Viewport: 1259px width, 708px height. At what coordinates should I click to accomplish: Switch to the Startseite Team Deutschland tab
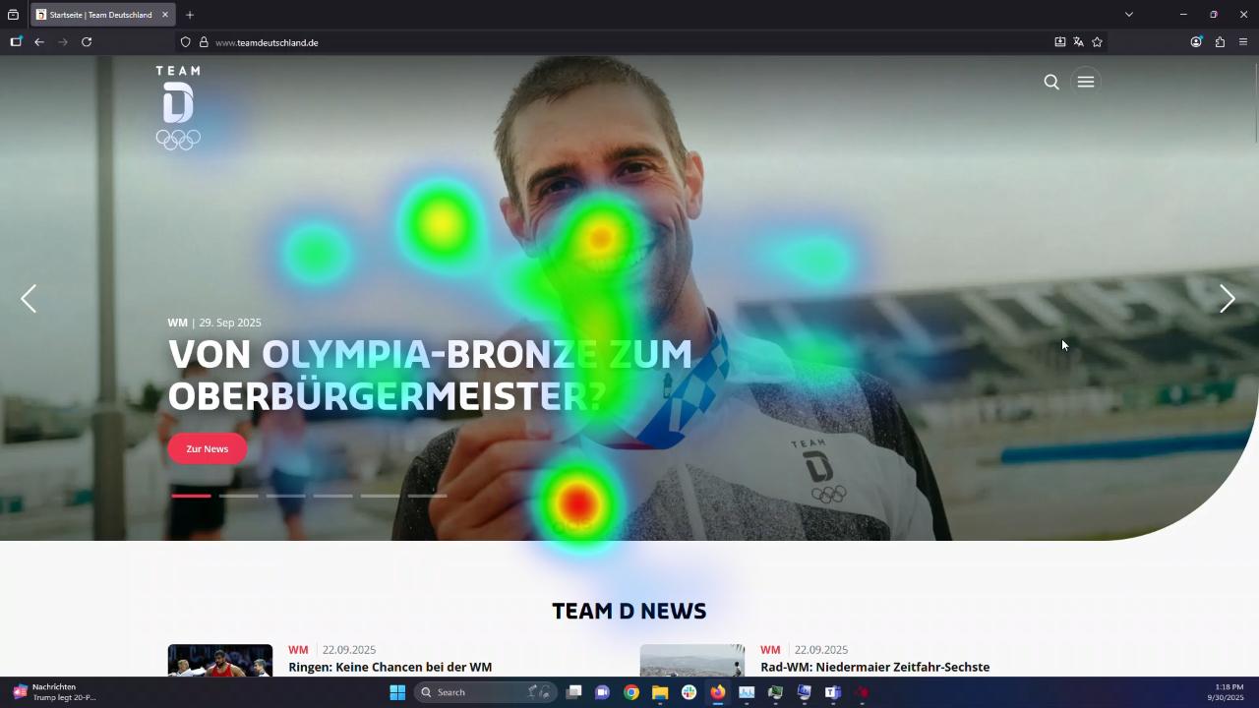(x=98, y=15)
